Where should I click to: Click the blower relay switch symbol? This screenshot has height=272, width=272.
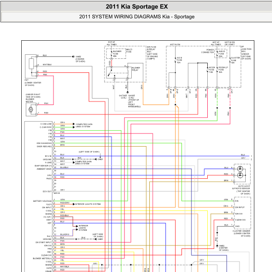coord(110,73)
